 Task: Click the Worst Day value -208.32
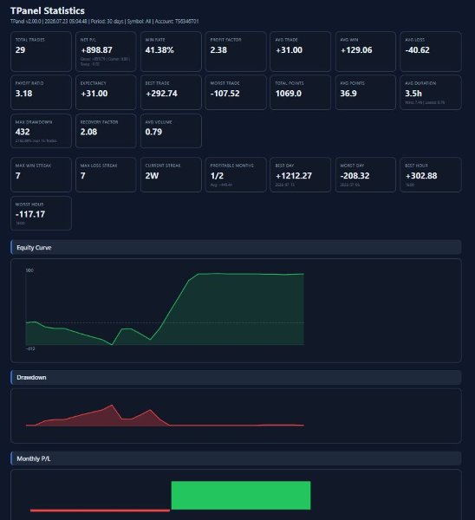pyautogui.click(x=355, y=176)
